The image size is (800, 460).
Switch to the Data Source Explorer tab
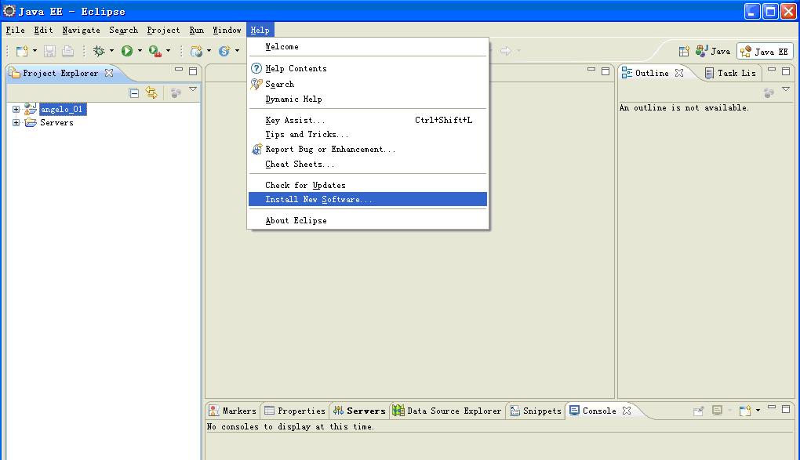[x=447, y=411]
